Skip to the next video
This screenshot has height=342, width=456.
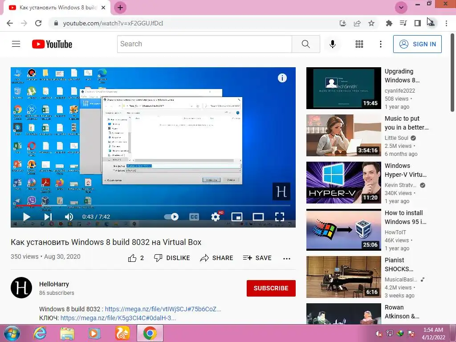pos(48,217)
